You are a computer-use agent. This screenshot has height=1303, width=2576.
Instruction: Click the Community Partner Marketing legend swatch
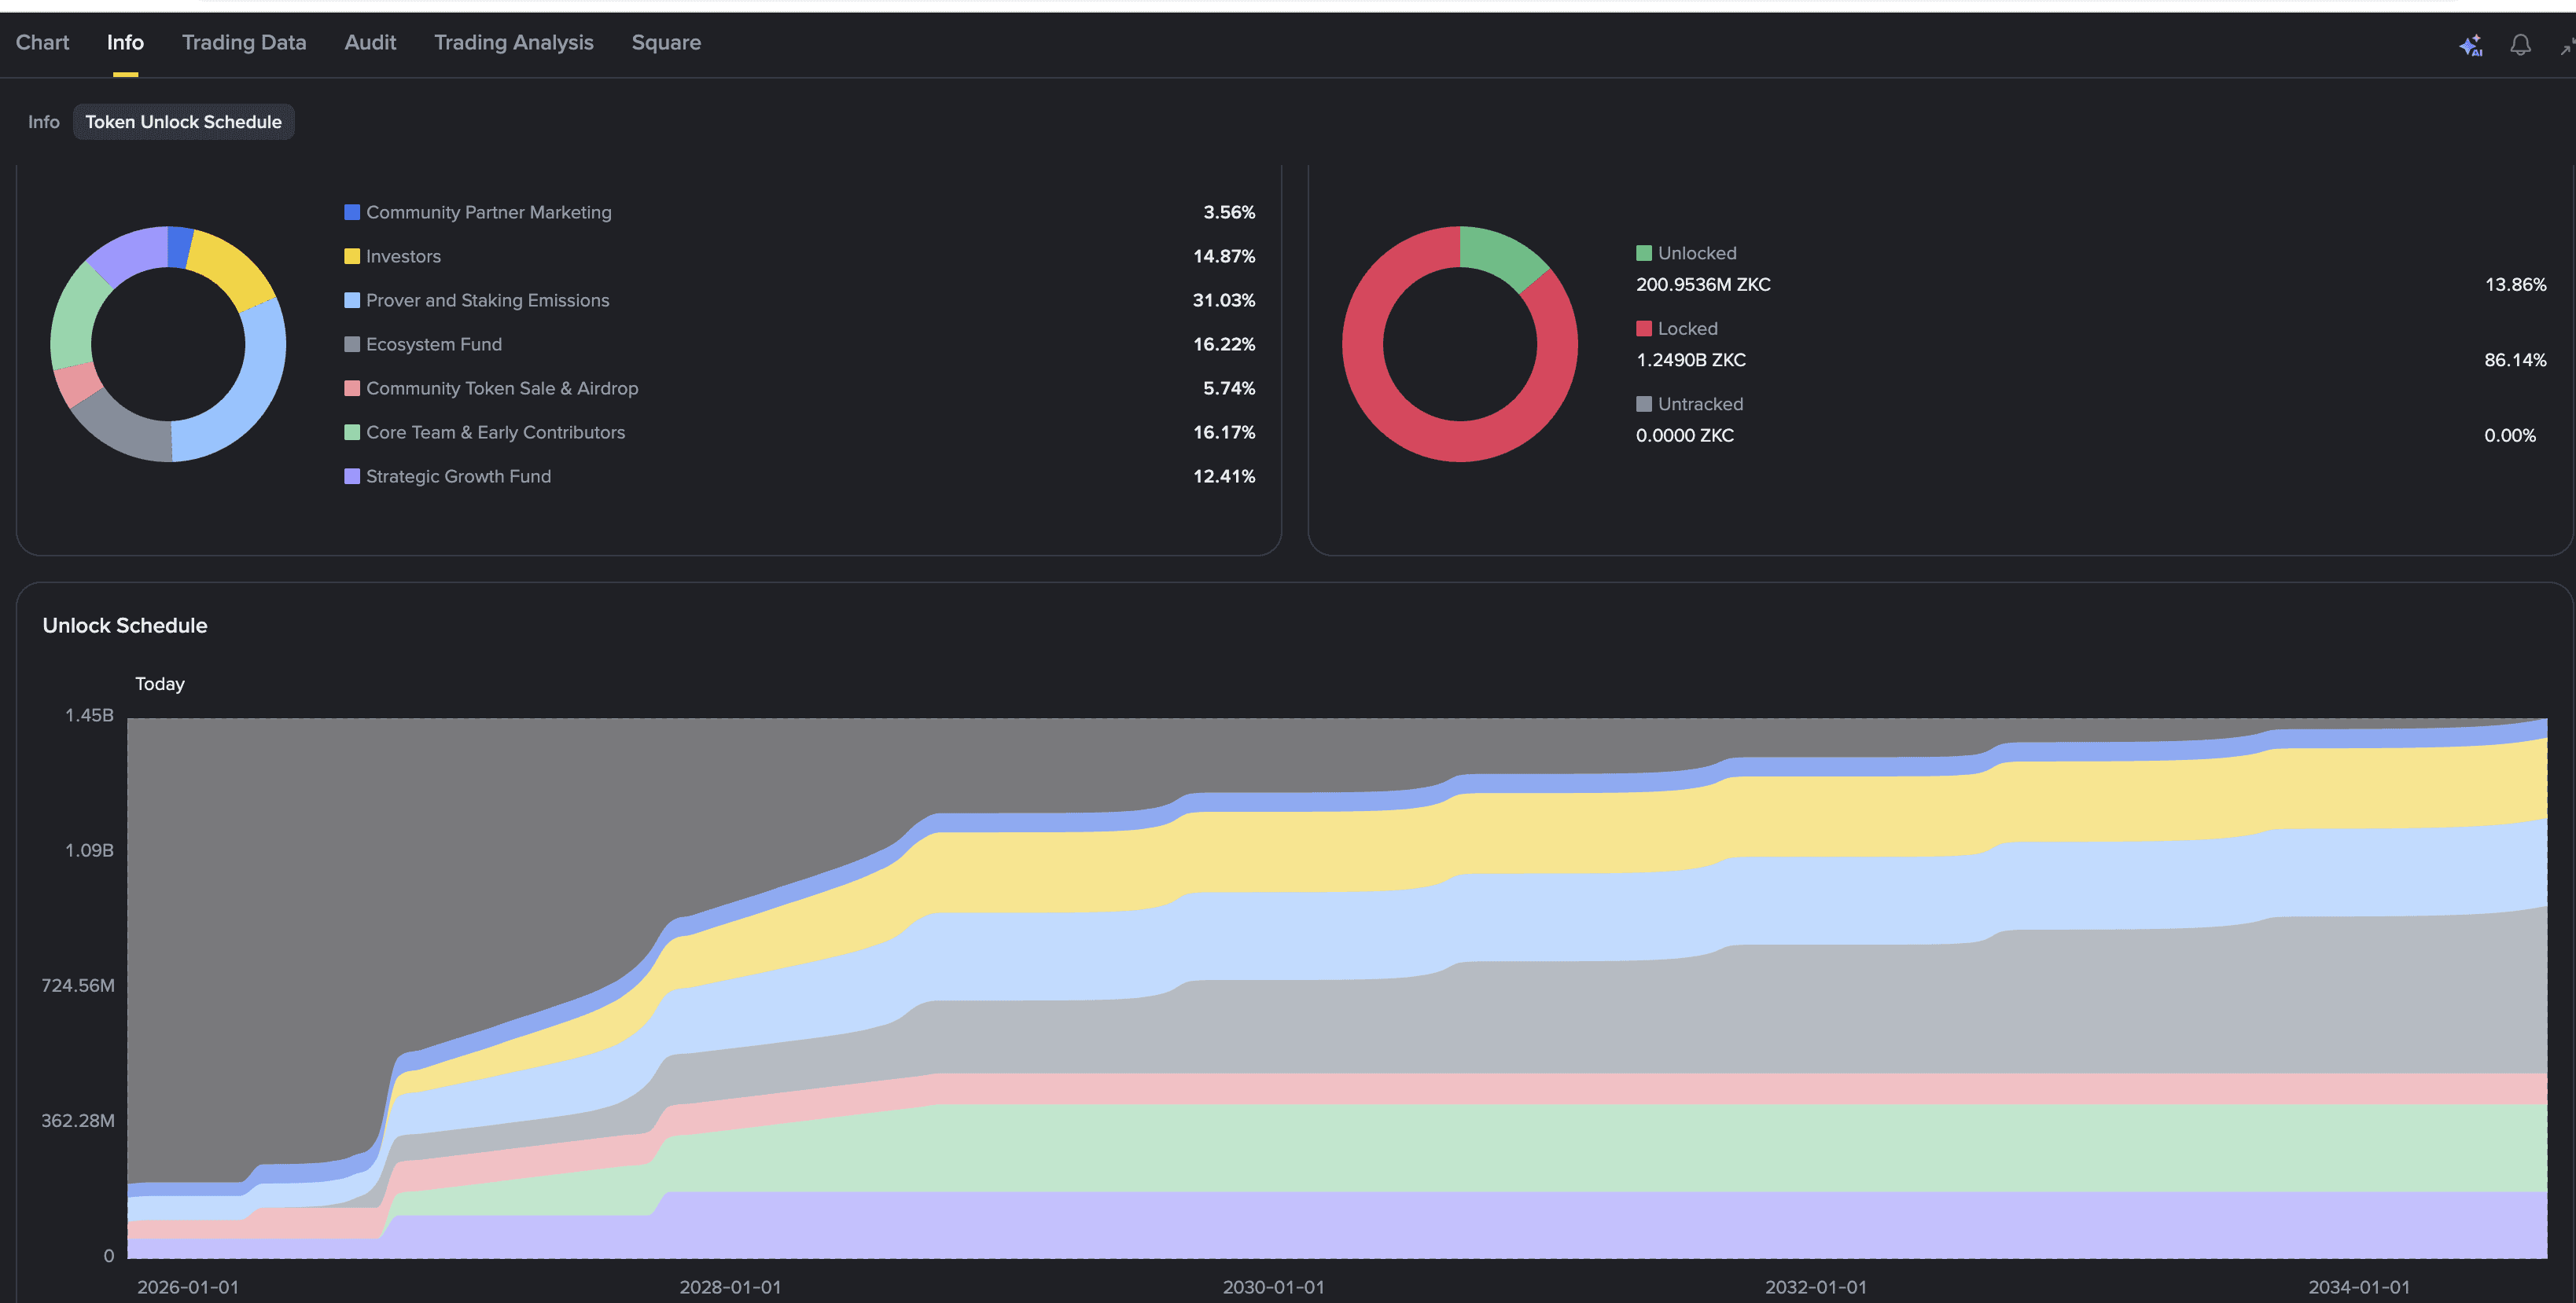[x=352, y=213]
